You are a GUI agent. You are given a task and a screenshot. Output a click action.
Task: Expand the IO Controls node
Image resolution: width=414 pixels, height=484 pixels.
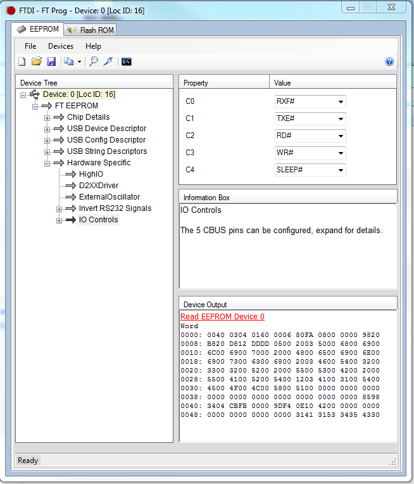[x=59, y=220]
